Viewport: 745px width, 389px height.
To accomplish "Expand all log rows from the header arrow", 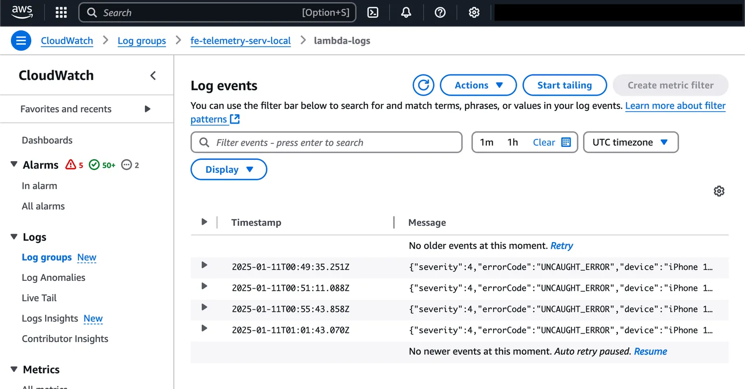I will click(204, 222).
